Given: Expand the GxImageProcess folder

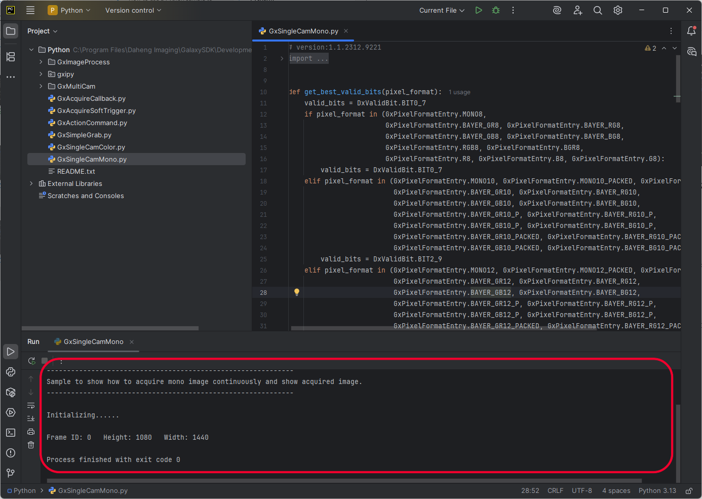Looking at the screenshot, I should pos(41,62).
